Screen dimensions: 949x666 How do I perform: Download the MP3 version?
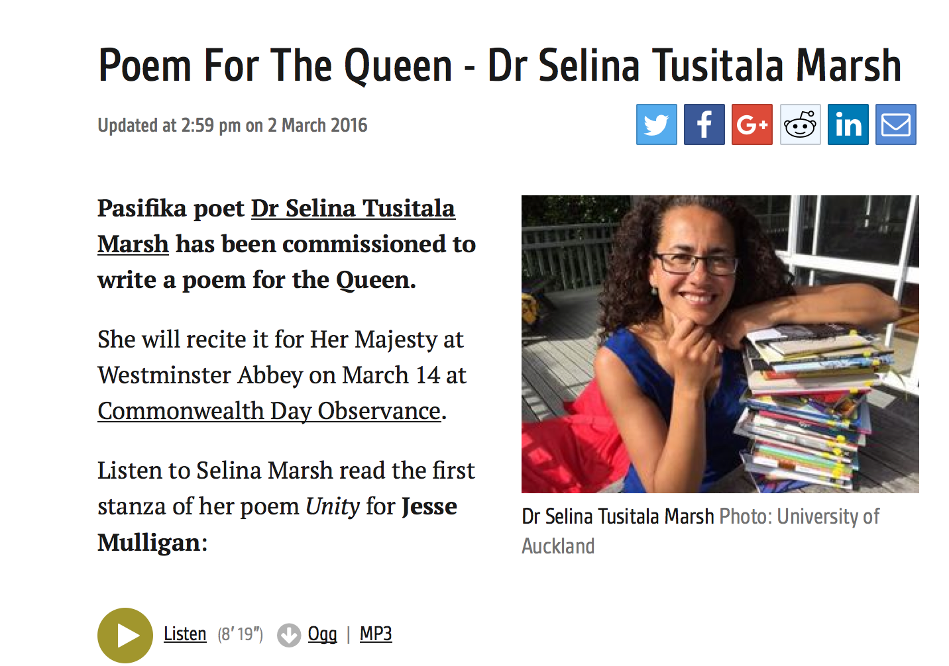click(x=375, y=634)
